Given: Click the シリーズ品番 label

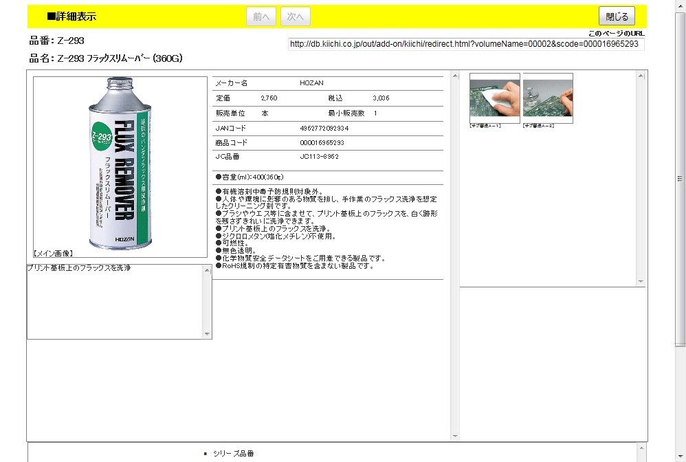Looking at the screenshot, I should tap(234, 454).
